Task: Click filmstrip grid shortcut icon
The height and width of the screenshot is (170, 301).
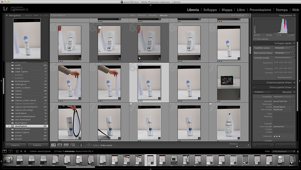Action: (17, 151)
